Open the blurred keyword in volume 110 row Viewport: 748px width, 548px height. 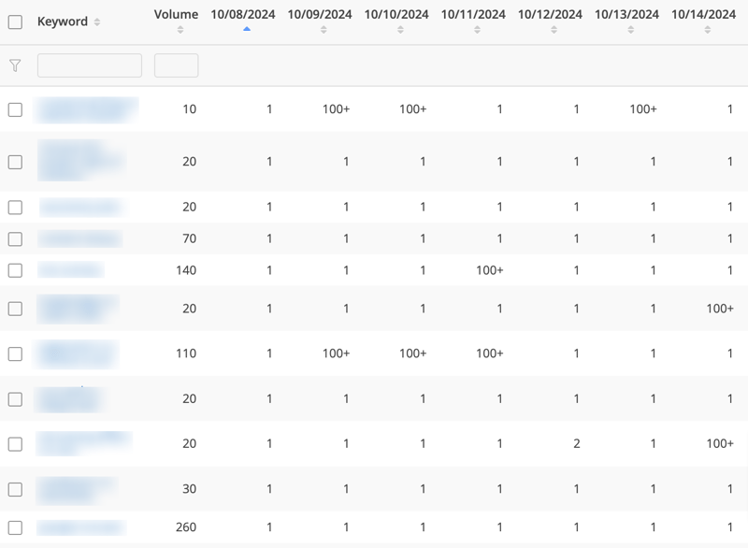(77, 354)
